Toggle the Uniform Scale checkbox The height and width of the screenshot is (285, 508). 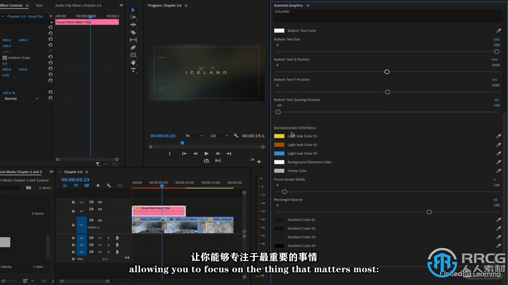click(5, 58)
